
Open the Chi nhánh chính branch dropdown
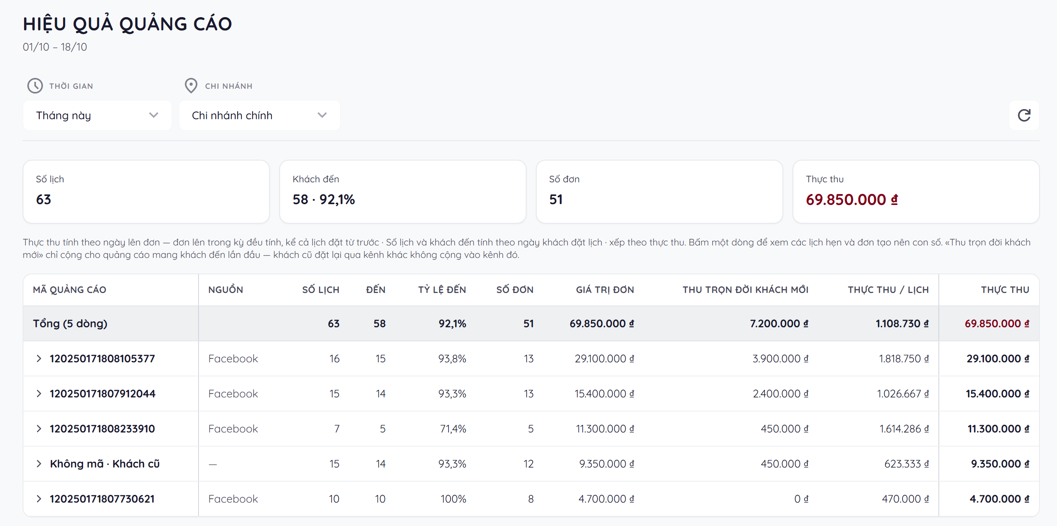(x=259, y=115)
